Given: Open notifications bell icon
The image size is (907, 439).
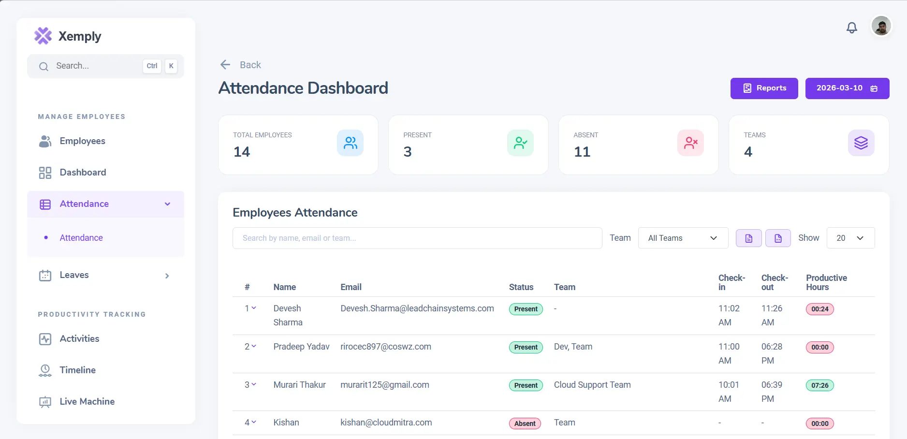Looking at the screenshot, I should (852, 28).
